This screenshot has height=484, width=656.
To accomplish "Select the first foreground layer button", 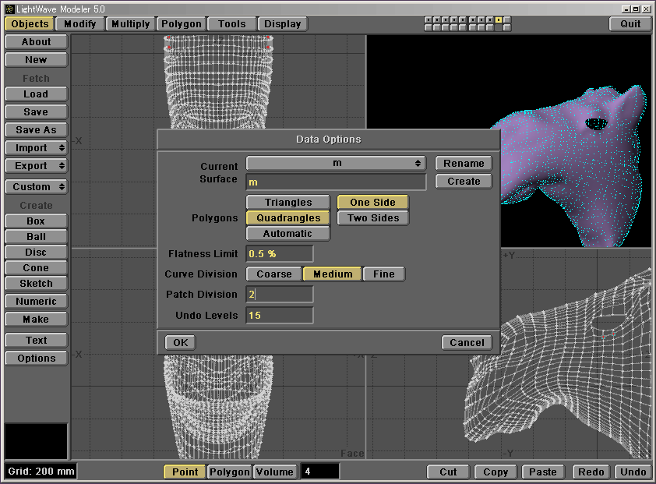I will coord(429,19).
